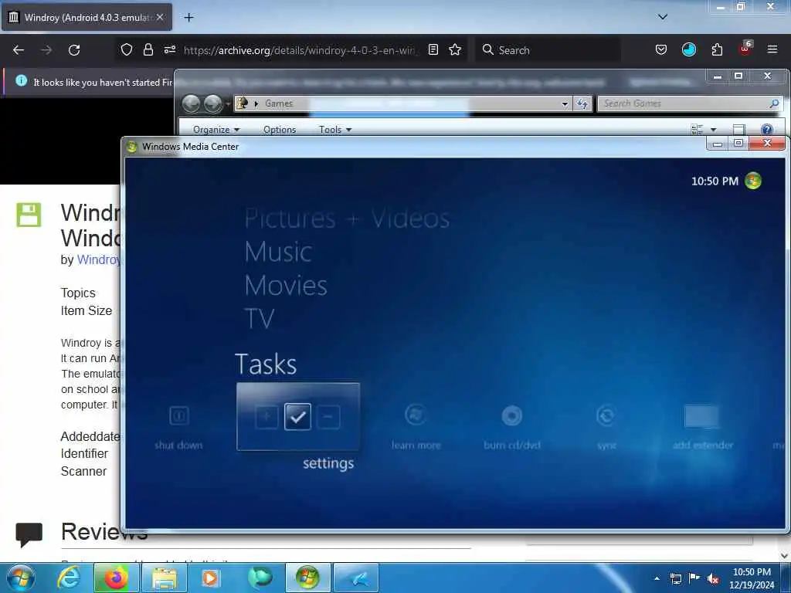Go to Pictures + Videos menu

347,219
